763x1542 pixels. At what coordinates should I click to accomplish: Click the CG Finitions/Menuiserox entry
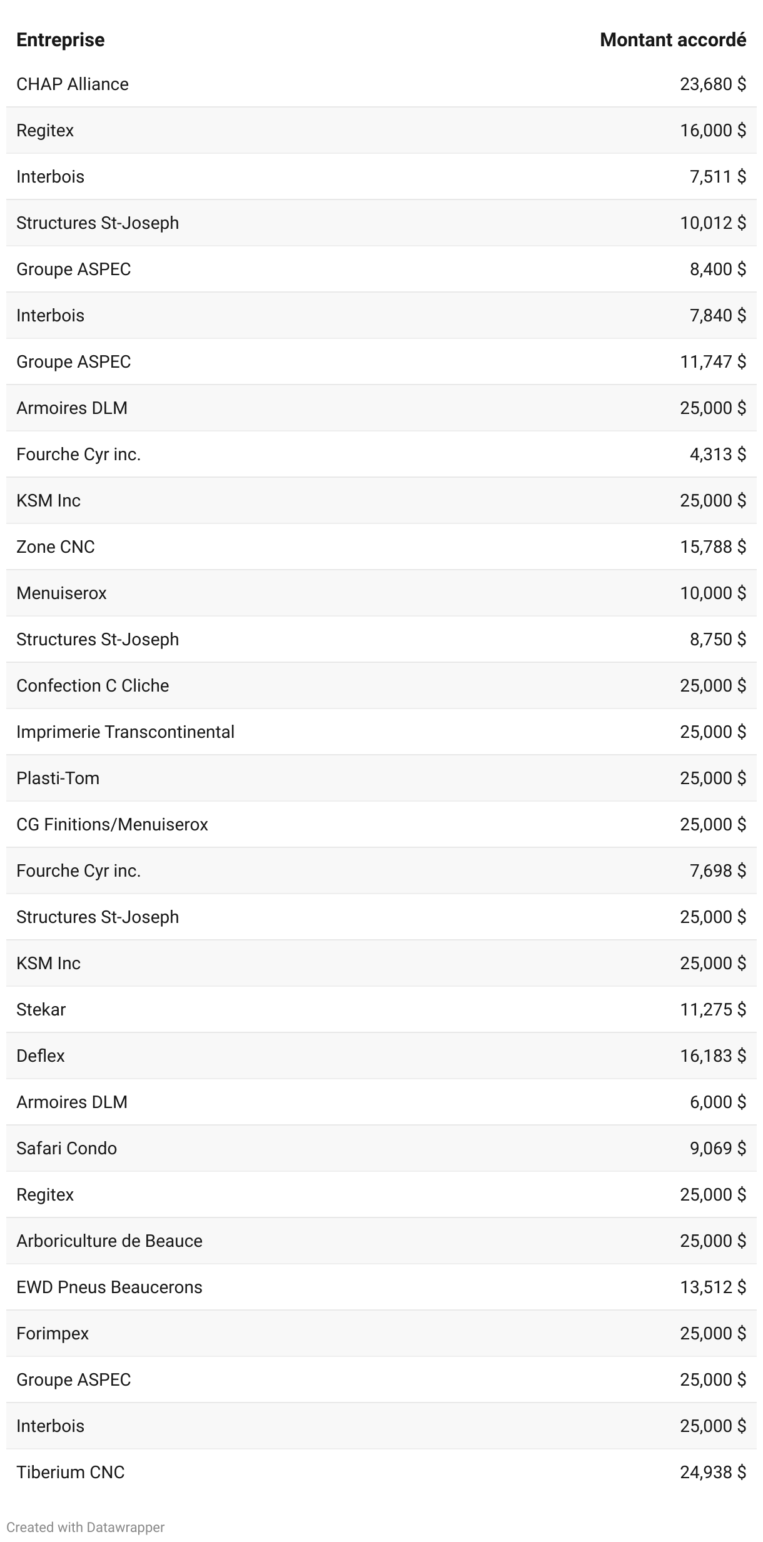112,825
